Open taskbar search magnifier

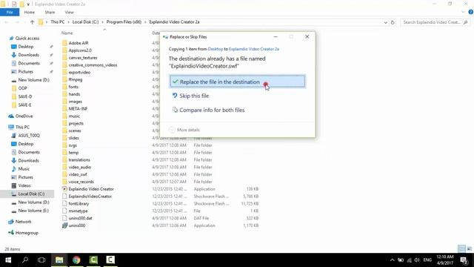25,260
